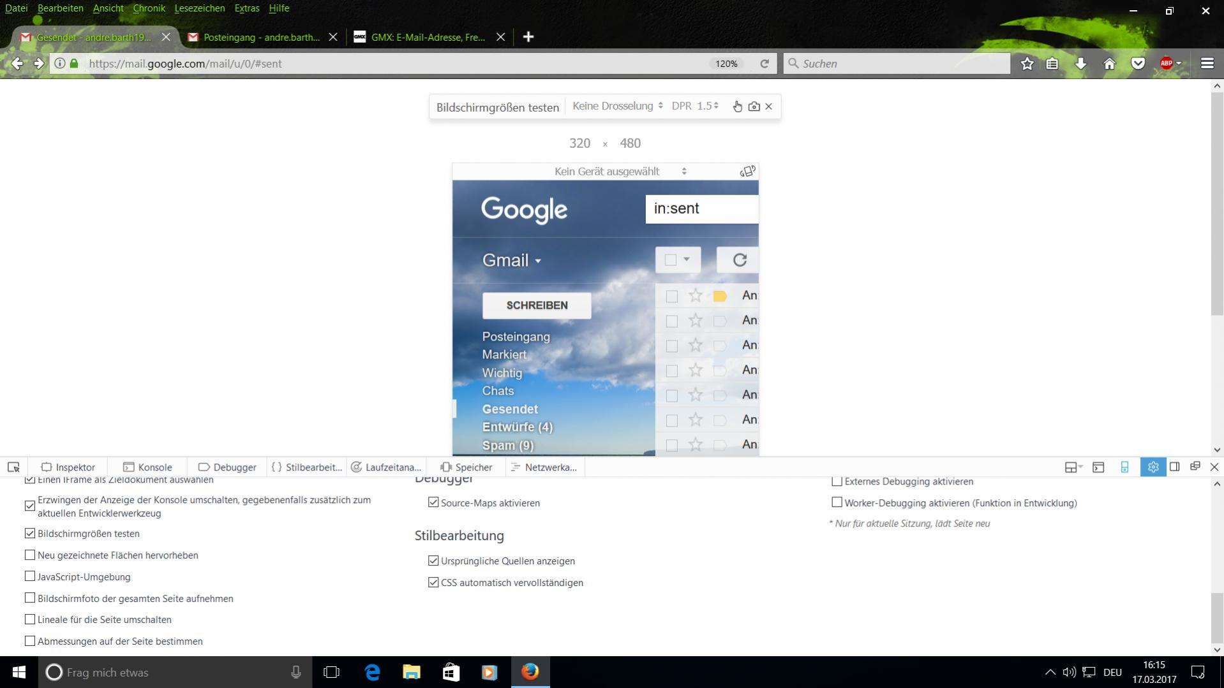The image size is (1224, 688).
Task: Check Lineale für die Seite umschalten
Action: click(x=30, y=619)
